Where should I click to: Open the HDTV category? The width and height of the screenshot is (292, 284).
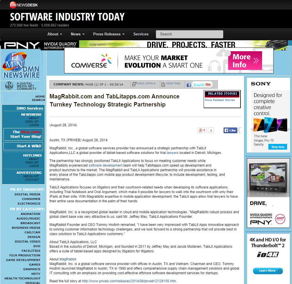36,274
